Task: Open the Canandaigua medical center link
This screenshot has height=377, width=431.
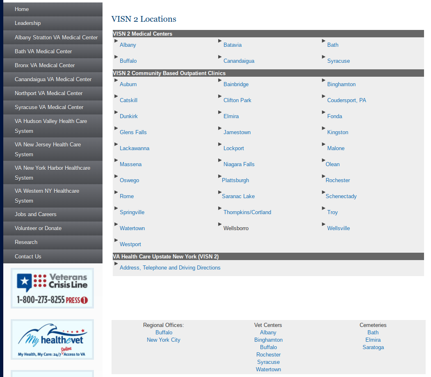Action: point(239,61)
